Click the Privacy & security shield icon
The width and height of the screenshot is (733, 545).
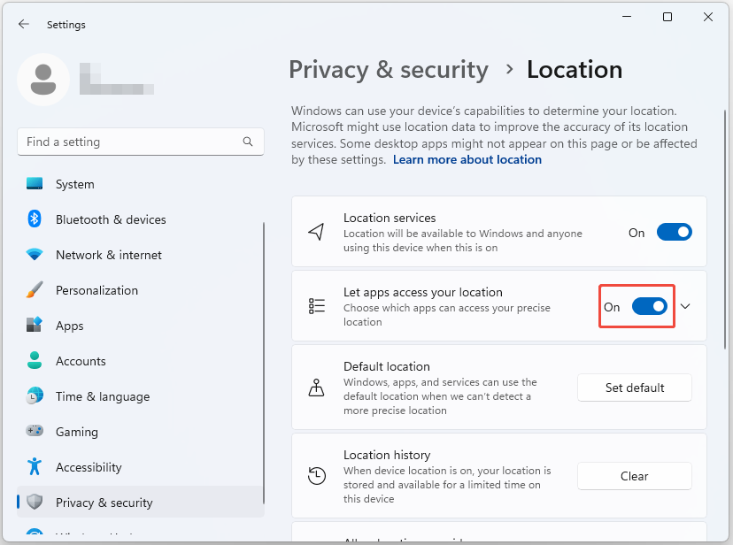[x=35, y=502]
